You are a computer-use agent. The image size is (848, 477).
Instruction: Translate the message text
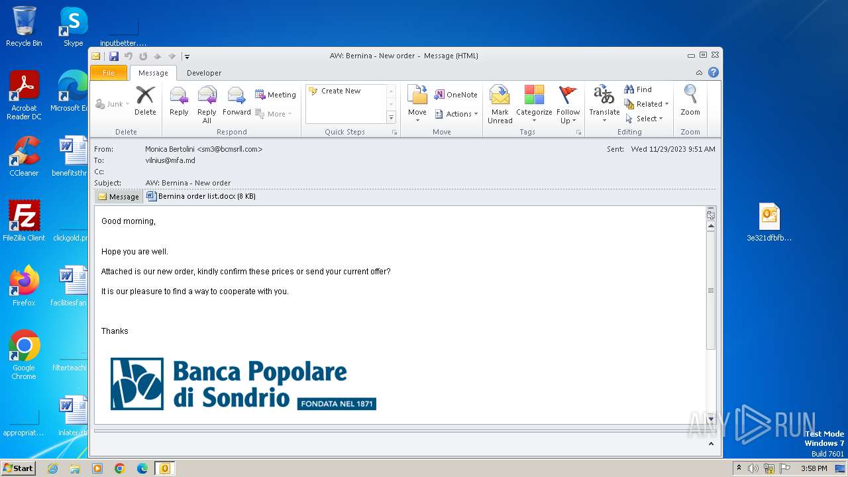coord(604,105)
